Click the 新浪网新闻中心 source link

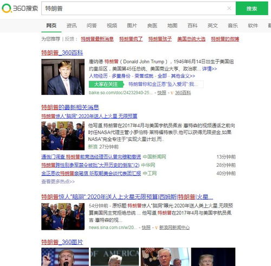pos(175,228)
